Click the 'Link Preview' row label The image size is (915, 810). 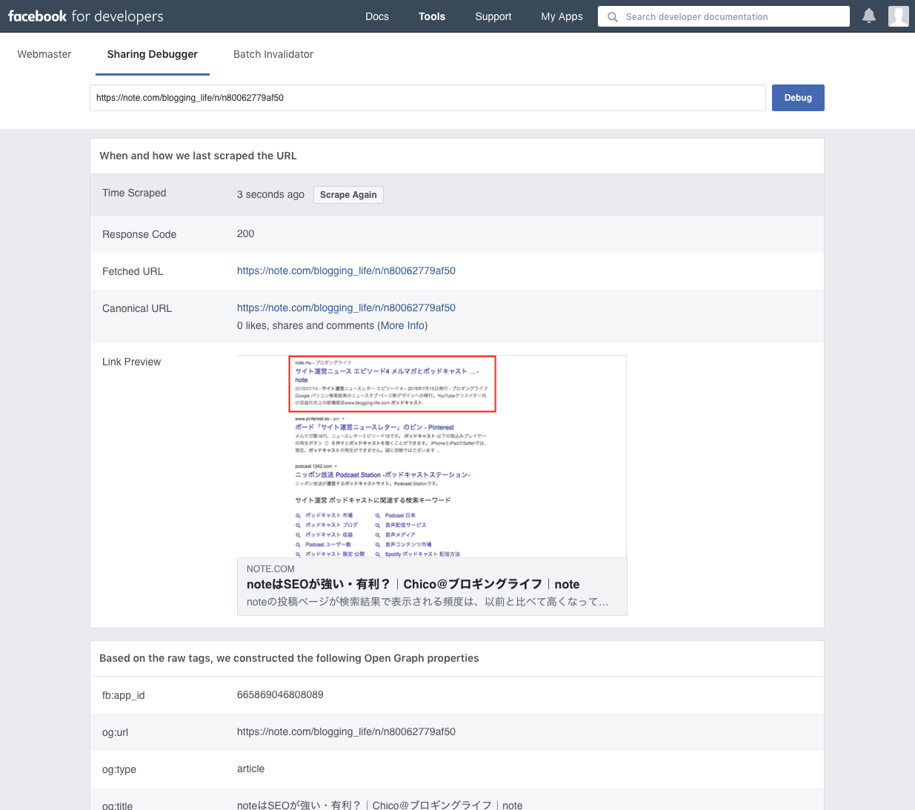(x=131, y=362)
